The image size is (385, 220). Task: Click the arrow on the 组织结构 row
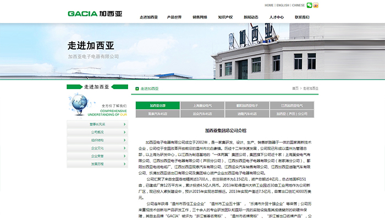124,140
